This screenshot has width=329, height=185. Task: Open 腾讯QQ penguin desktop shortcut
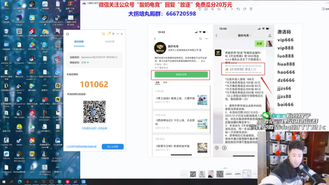click(32, 60)
